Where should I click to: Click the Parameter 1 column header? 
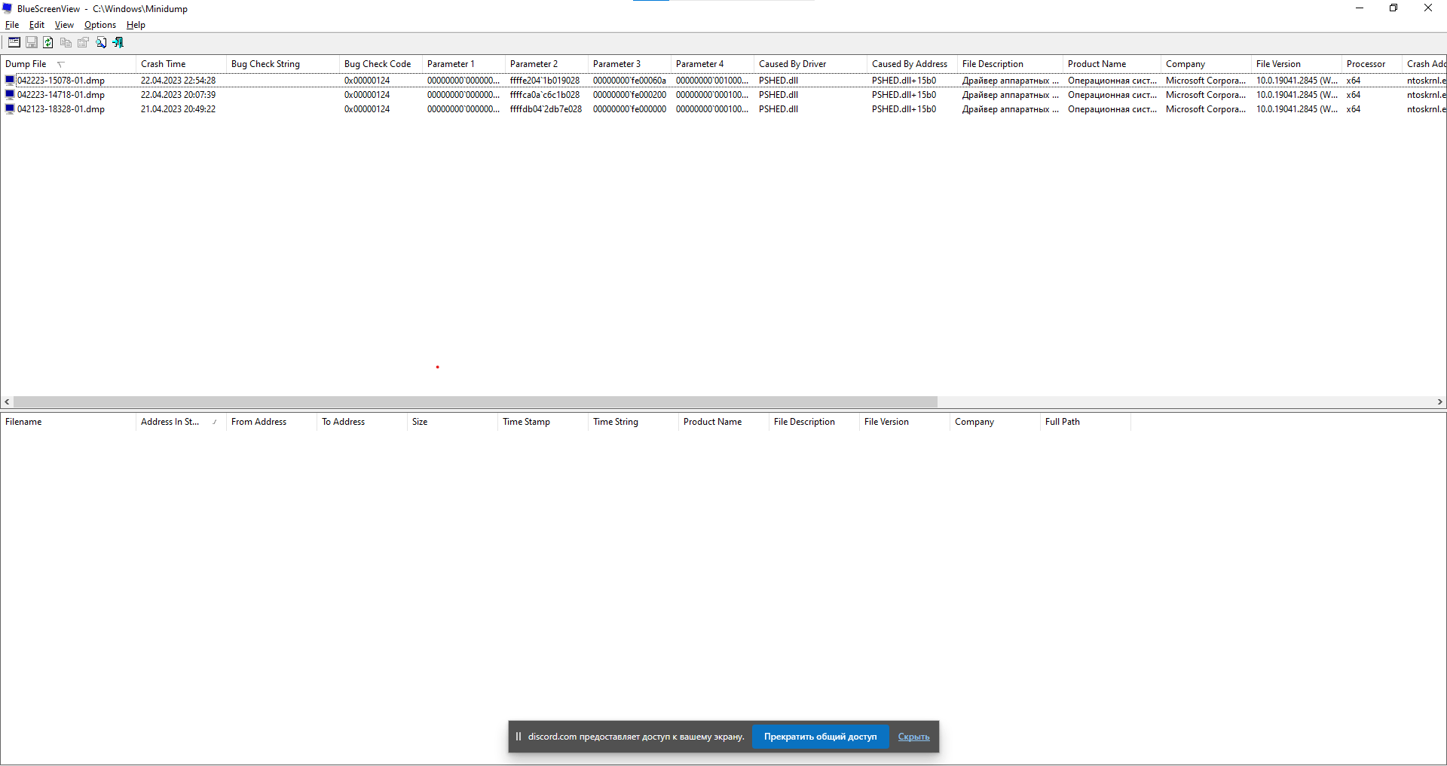(x=463, y=64)
